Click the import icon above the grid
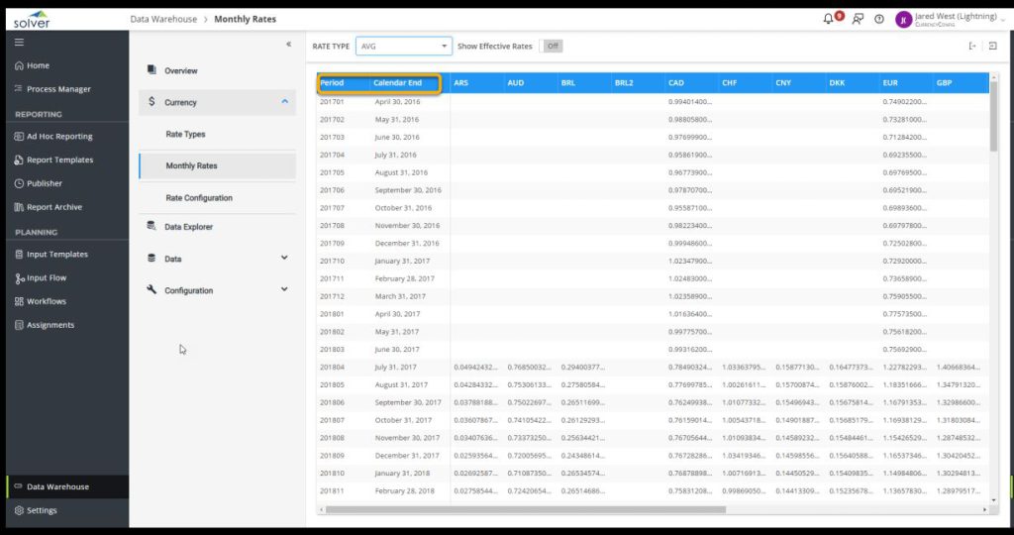Screen dimensions: 1014x535 click(992, 46)
